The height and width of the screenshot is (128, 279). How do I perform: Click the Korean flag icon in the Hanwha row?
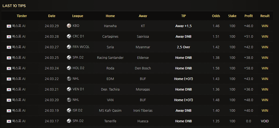9,26
